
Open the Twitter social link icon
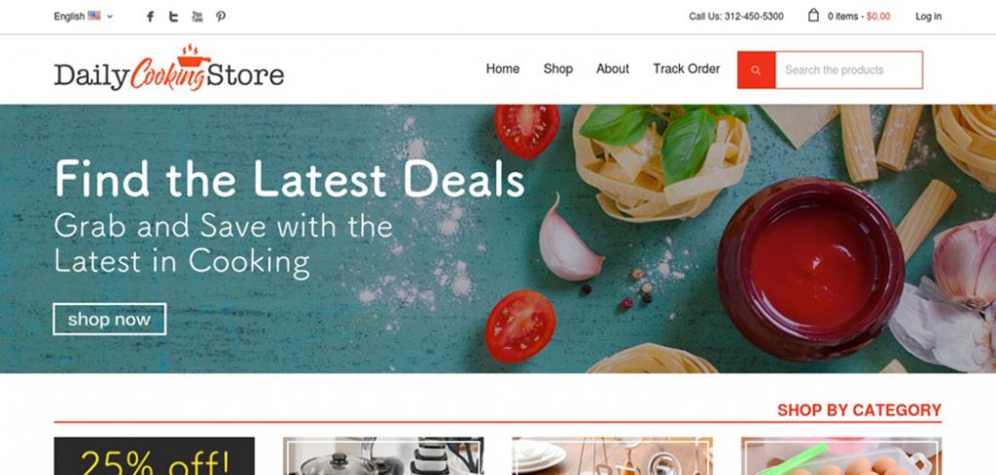click(x=173, y=17)
